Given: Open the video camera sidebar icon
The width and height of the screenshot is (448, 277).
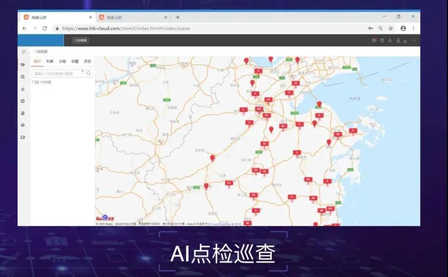Looking at the screenshot, I should 23,65.
